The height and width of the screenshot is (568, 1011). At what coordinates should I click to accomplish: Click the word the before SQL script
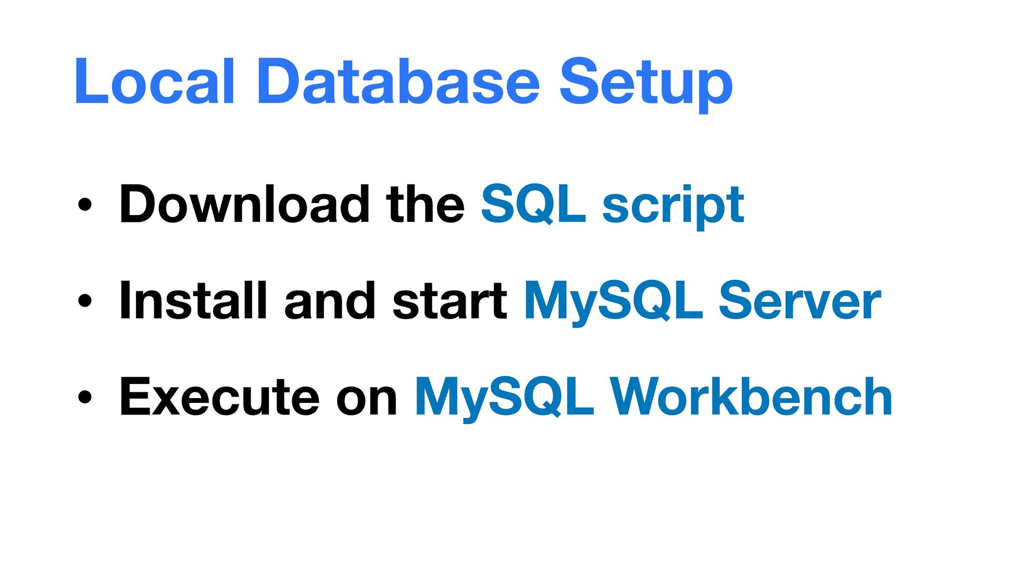pyautogui.click(x=425, y=204)
